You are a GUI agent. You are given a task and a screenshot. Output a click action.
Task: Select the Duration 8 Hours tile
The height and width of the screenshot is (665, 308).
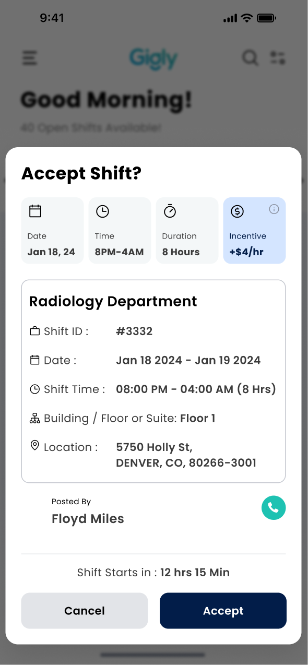pyautogui.click(x=187, y=230)
